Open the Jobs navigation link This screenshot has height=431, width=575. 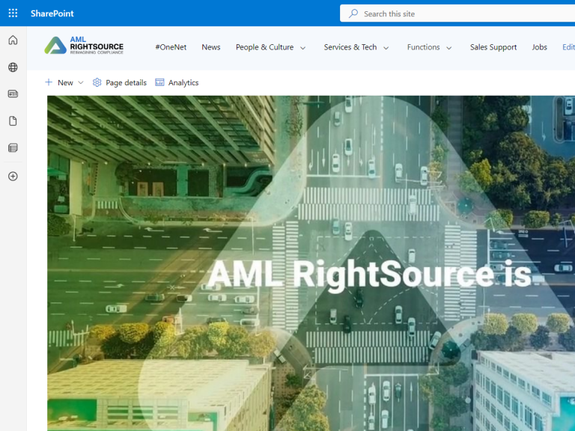click(539, 47)
